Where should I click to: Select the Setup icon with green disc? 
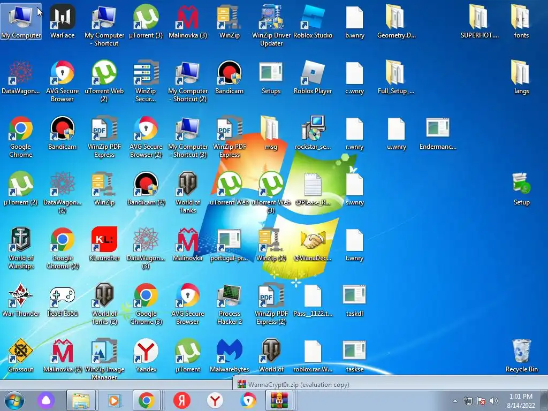click(521, 188)
